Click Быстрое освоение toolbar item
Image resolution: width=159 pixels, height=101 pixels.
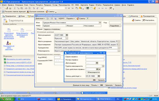[35, 12]
